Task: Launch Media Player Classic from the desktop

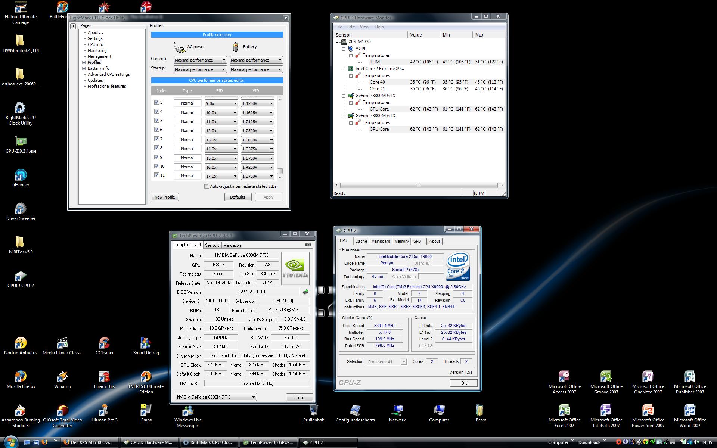Action: tap(62, 346)
